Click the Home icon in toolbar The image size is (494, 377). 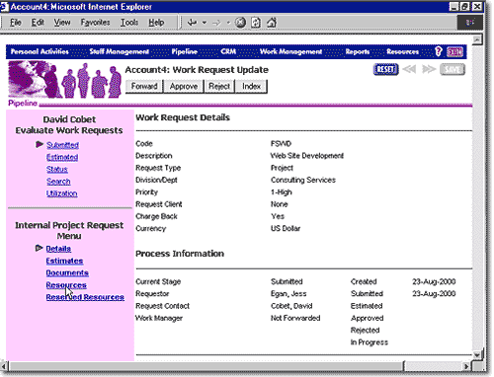(272, 23)
